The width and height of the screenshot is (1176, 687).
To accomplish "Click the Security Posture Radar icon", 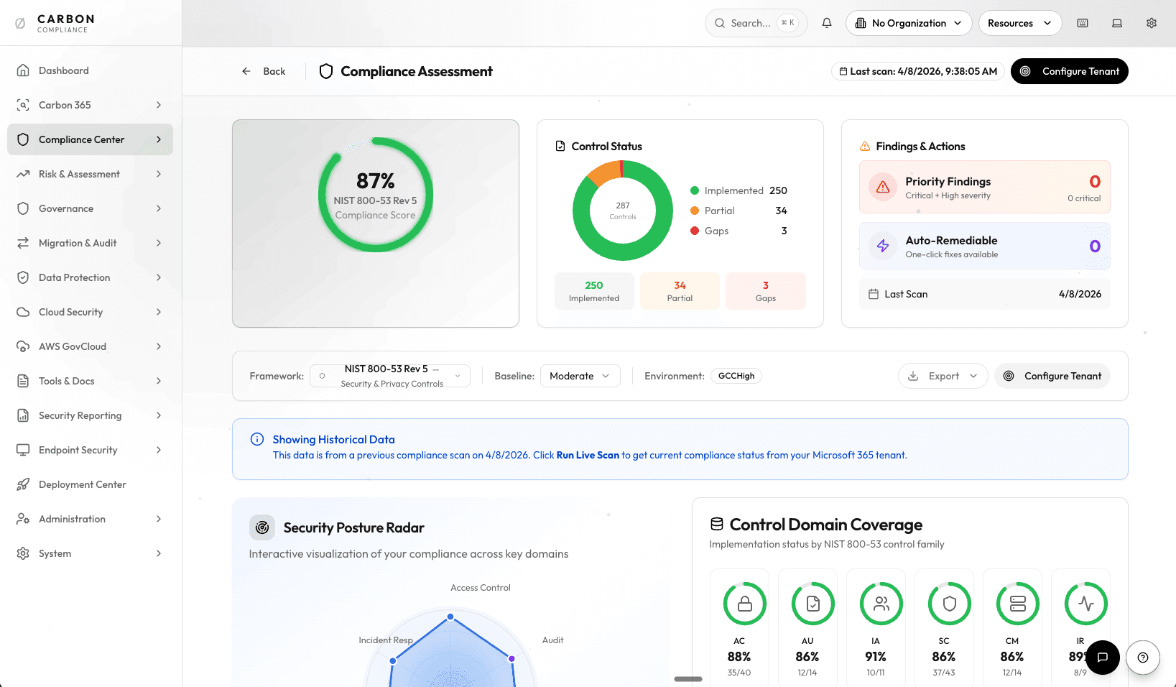I will point(262,527).
